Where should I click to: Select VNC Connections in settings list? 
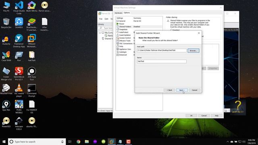125,43
